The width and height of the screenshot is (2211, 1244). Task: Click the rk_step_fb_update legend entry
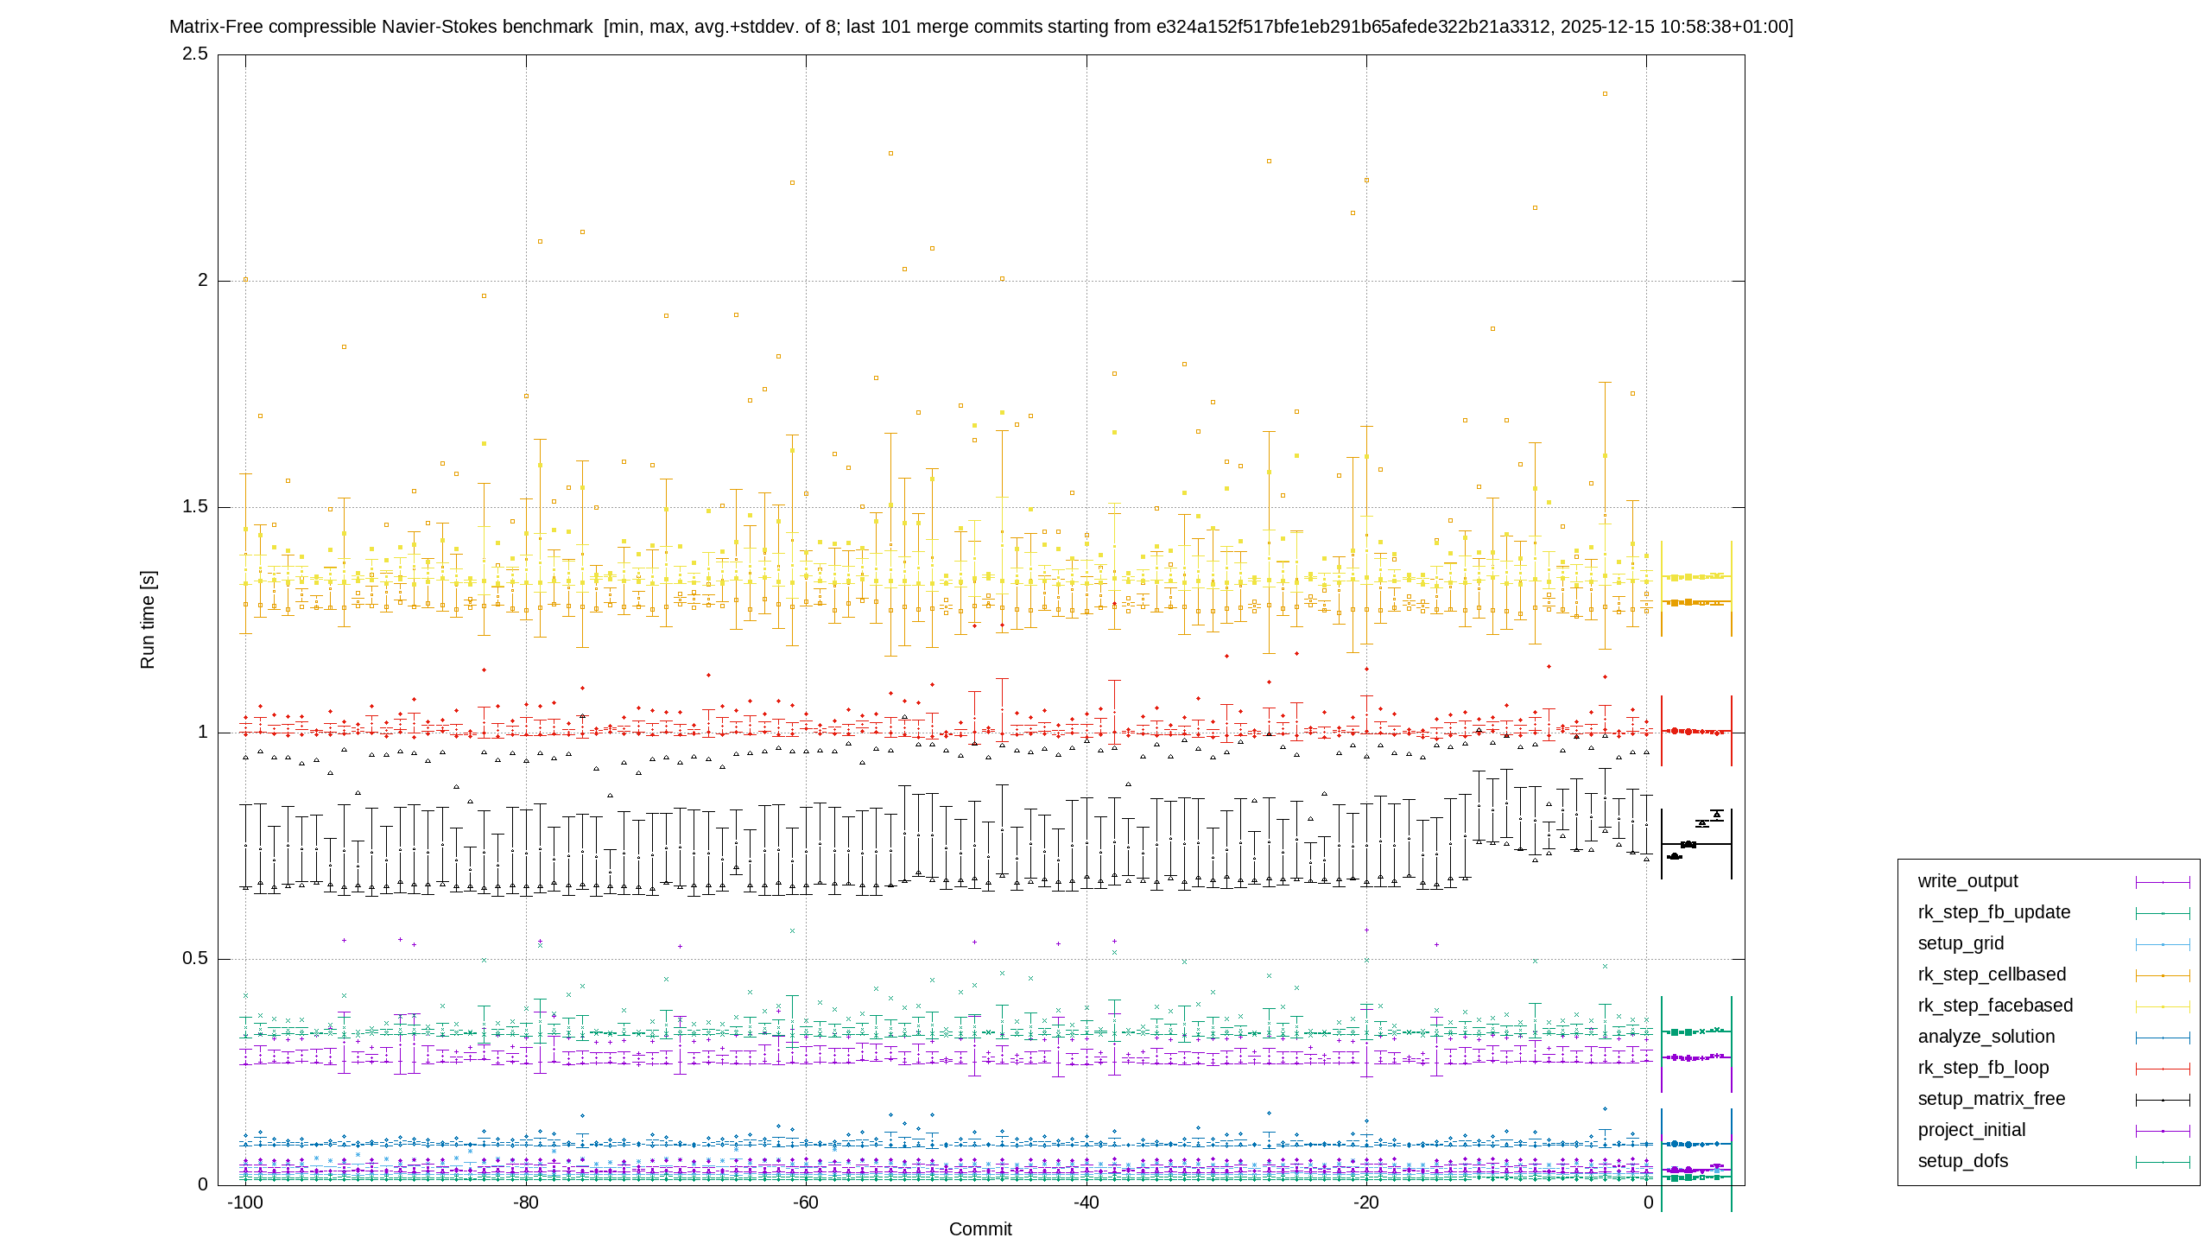1993,912
